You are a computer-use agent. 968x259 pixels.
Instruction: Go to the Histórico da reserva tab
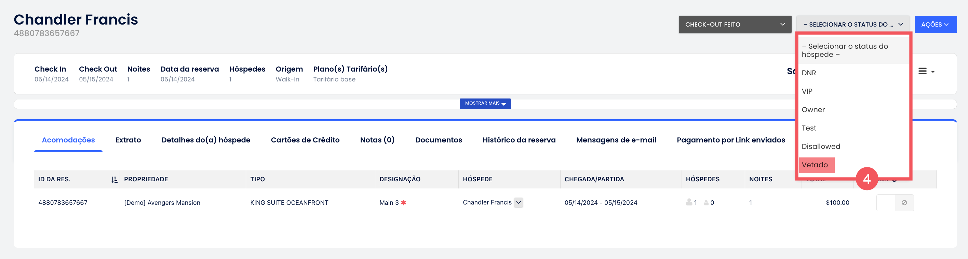coord(519,140)
